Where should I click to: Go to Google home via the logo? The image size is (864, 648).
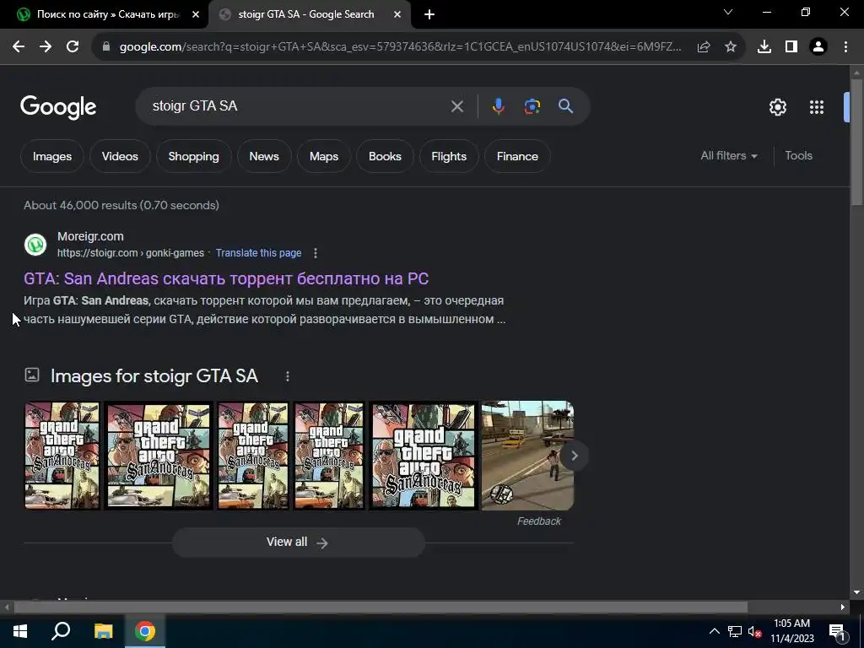tap(58, 107)
